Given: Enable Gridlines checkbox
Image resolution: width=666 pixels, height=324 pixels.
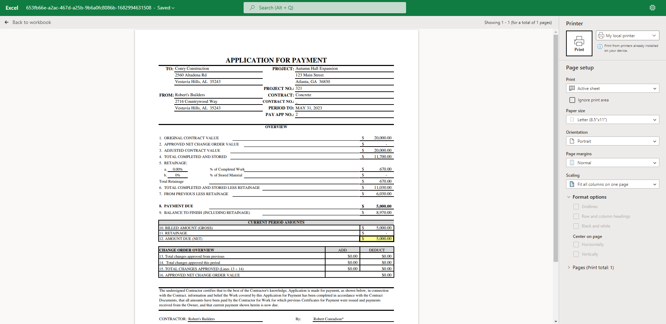Looking at the screenshot, I should [576, 207].
